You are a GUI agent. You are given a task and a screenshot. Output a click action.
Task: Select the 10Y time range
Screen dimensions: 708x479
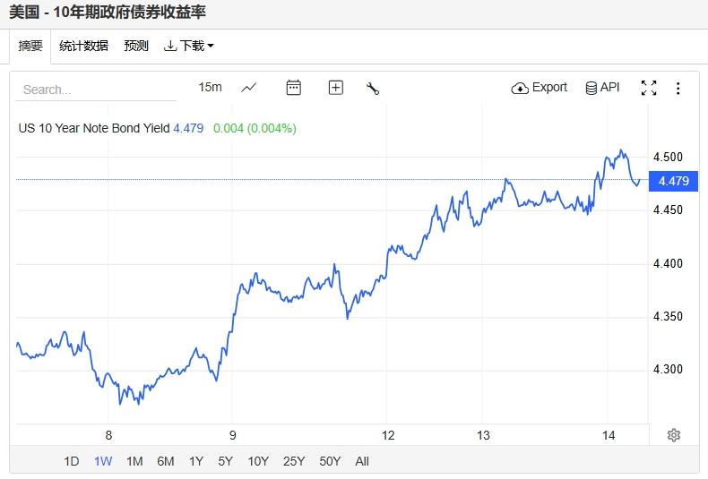coord(258,461)
